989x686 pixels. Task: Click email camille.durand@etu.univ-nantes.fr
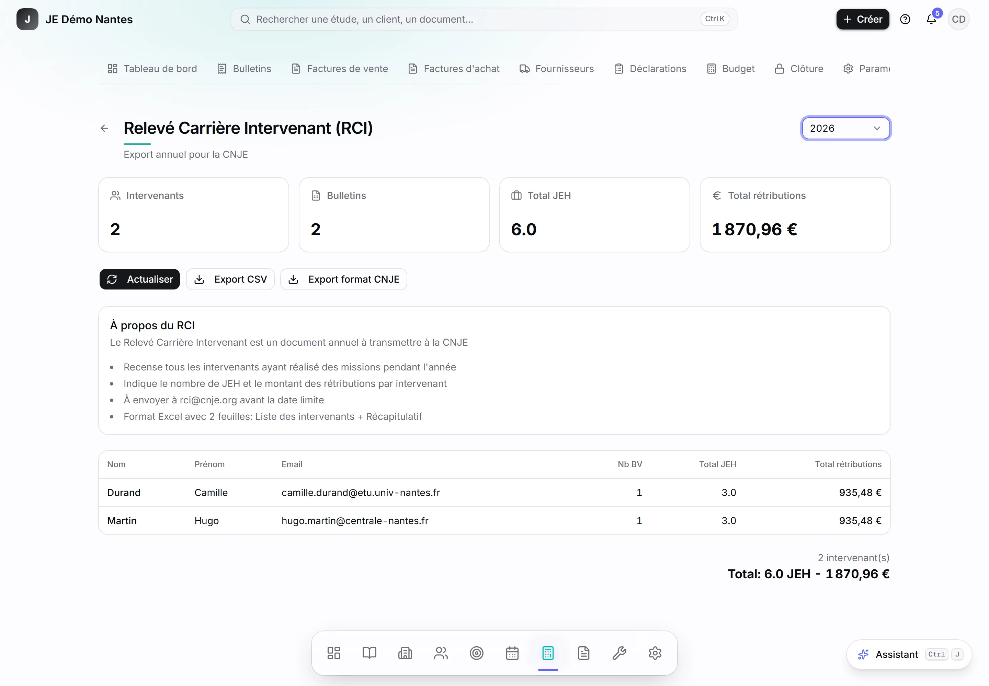point(361,493)
